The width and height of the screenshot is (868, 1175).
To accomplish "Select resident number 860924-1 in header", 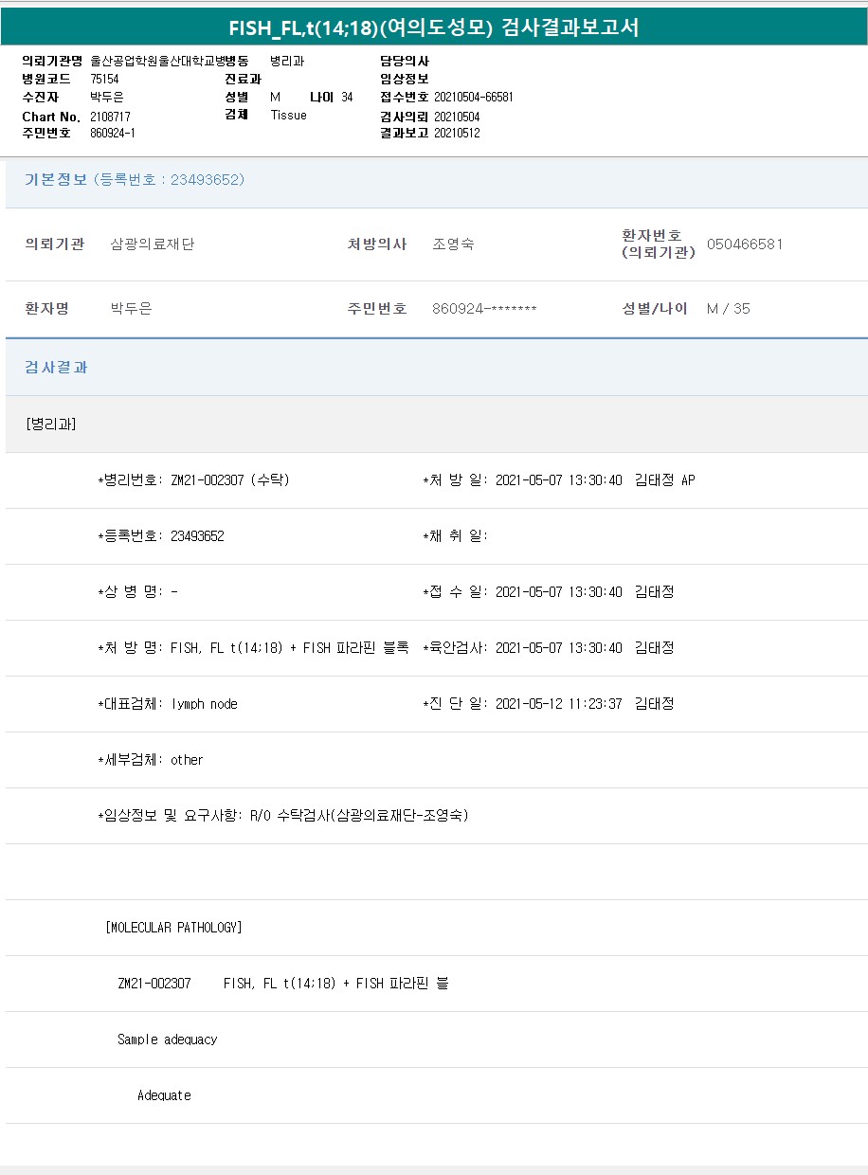I will [113, 133].
